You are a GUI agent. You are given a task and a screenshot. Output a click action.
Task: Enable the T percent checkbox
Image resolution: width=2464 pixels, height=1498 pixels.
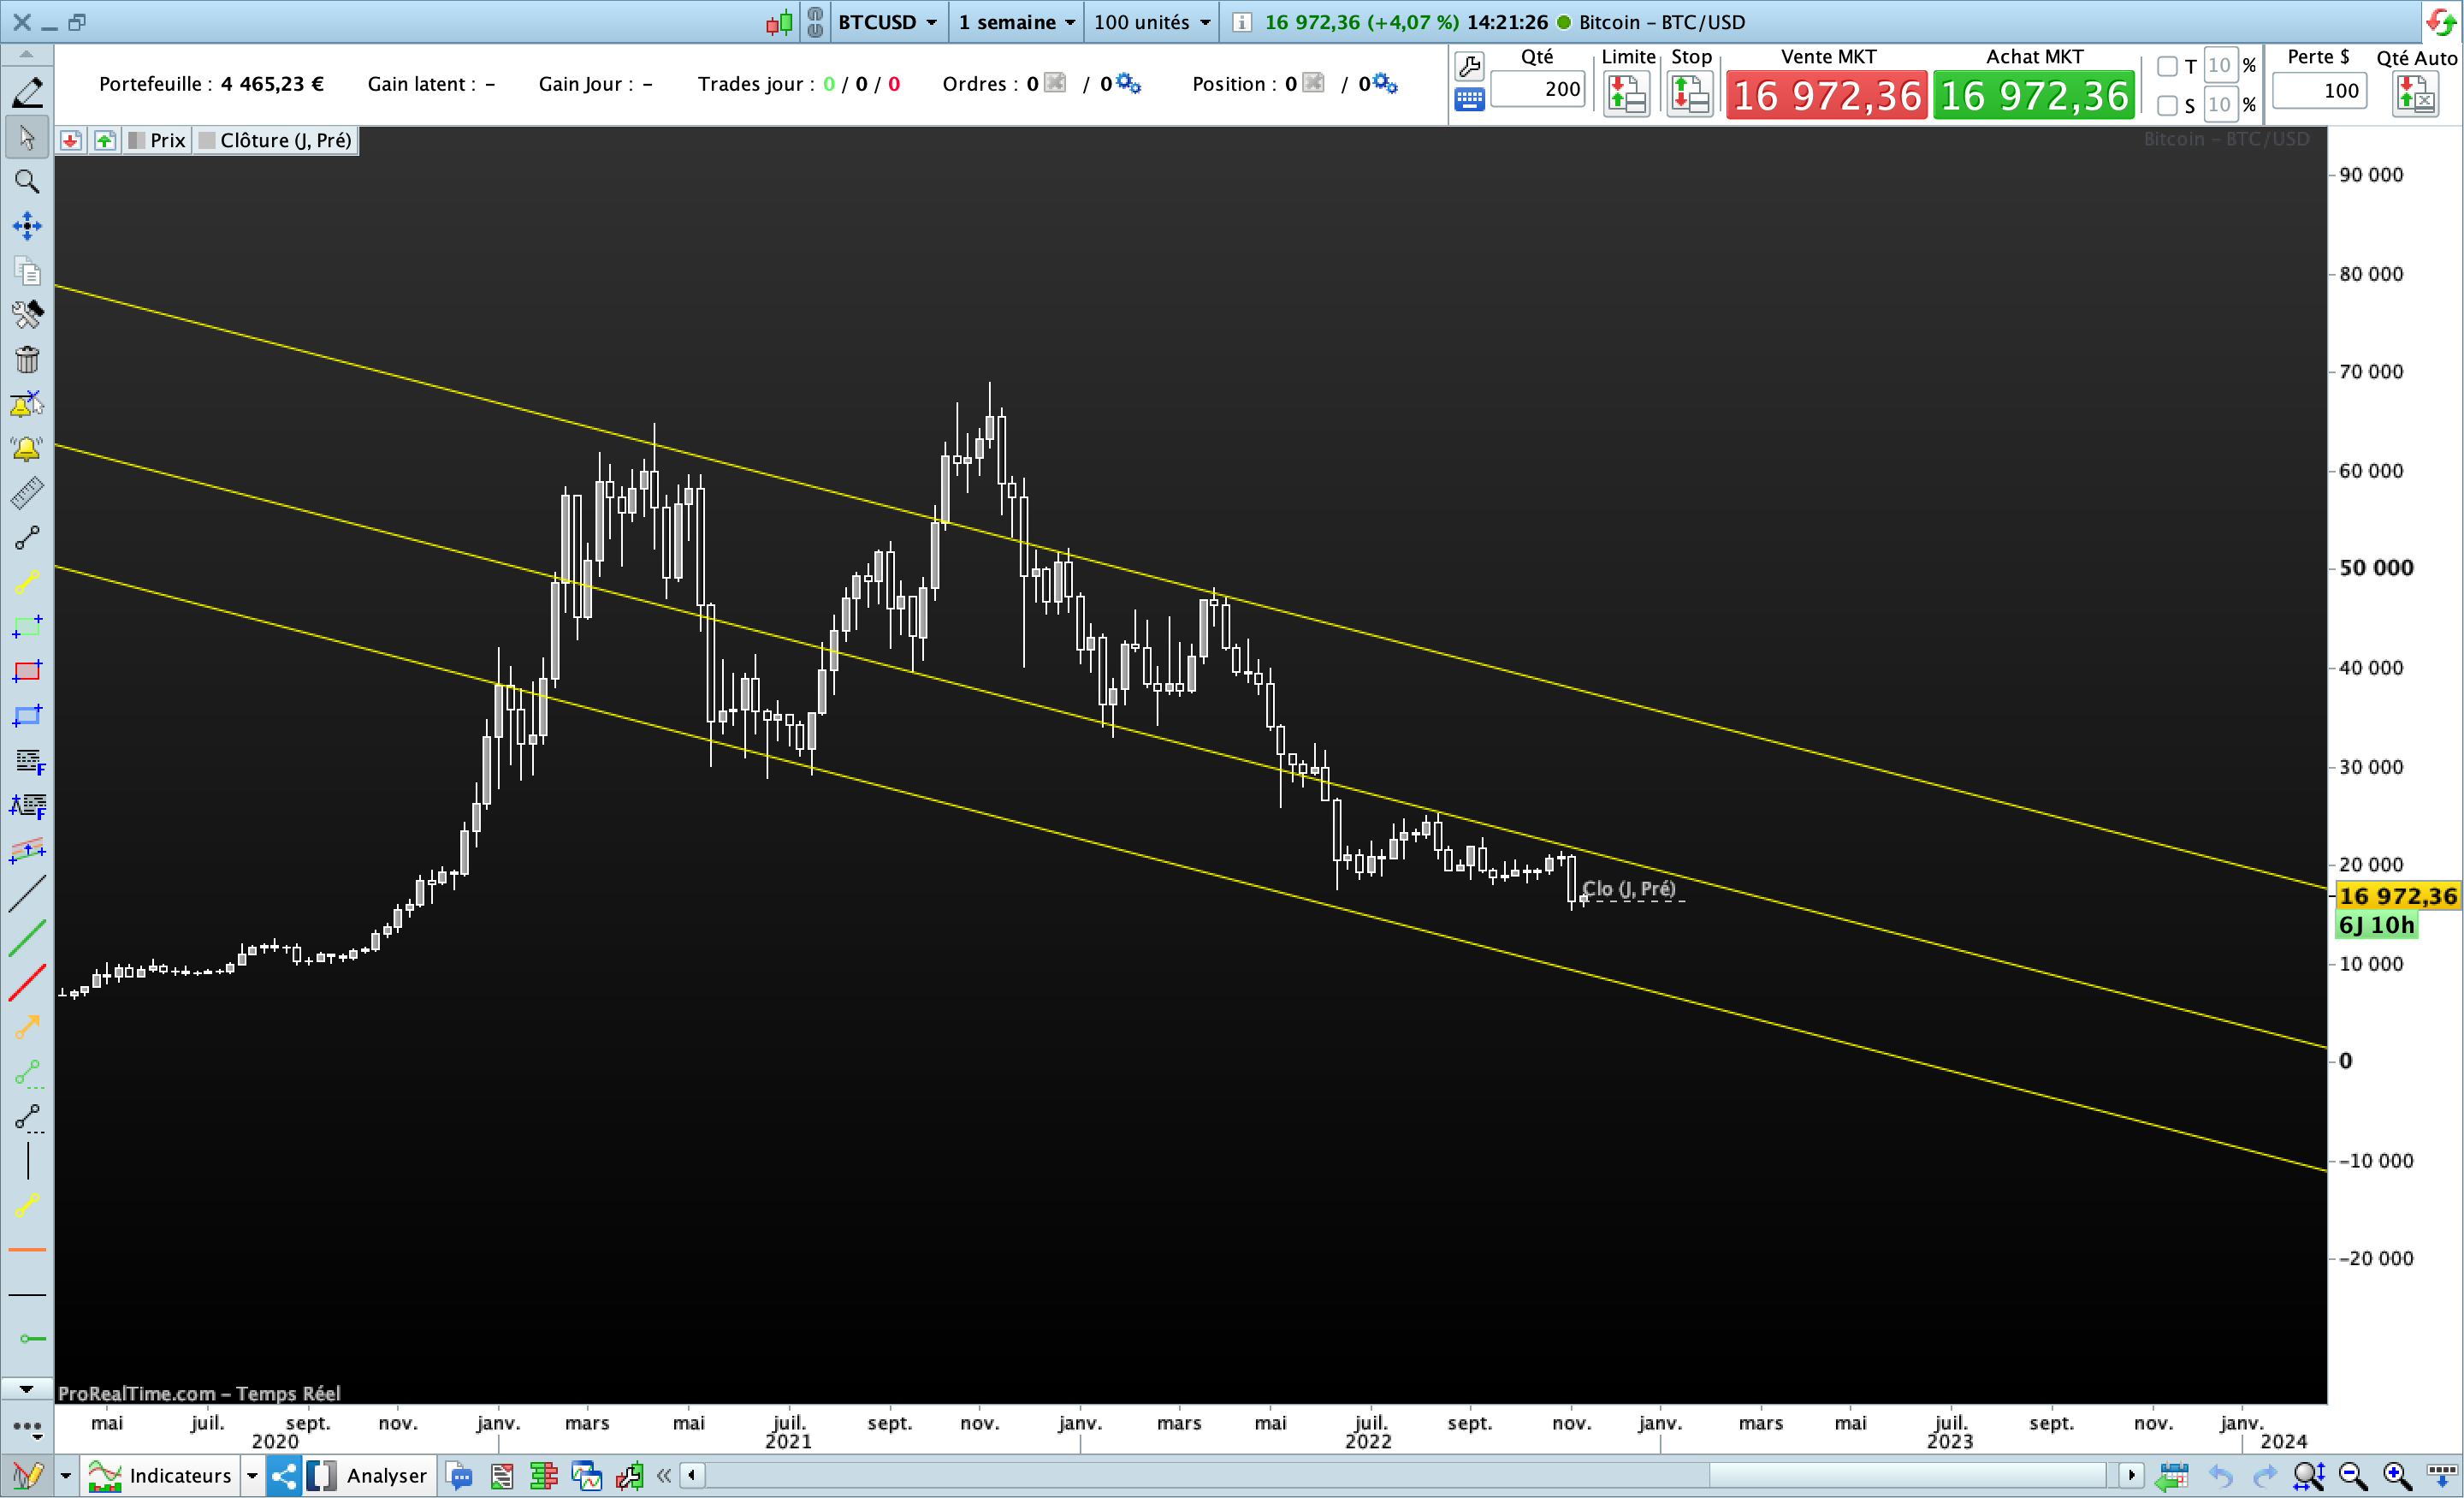coord(2167,66)
